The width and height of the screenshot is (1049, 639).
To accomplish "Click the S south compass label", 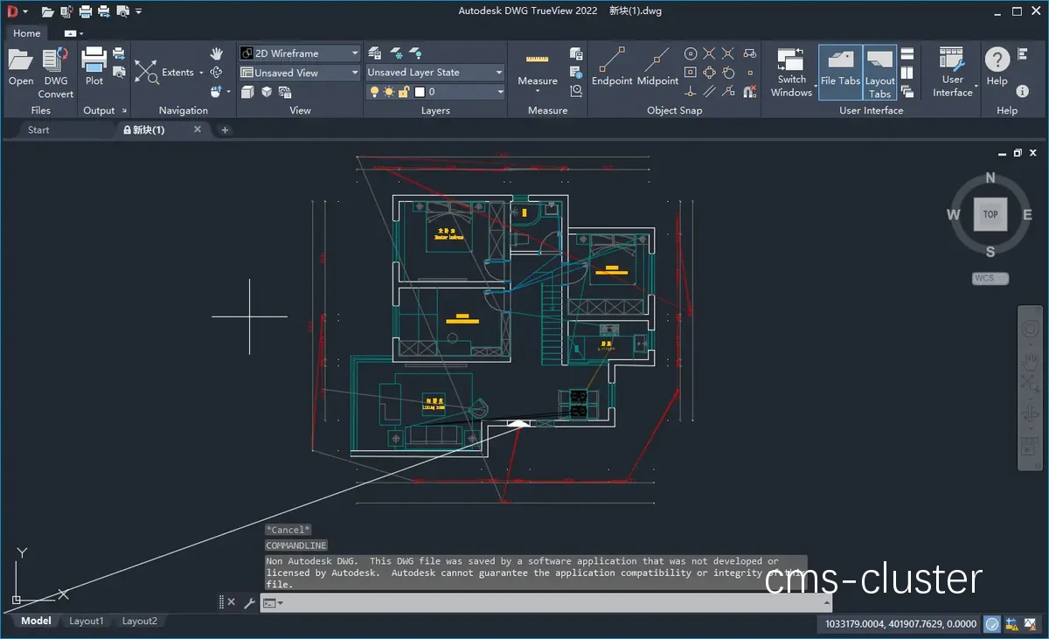I will 990,252.
